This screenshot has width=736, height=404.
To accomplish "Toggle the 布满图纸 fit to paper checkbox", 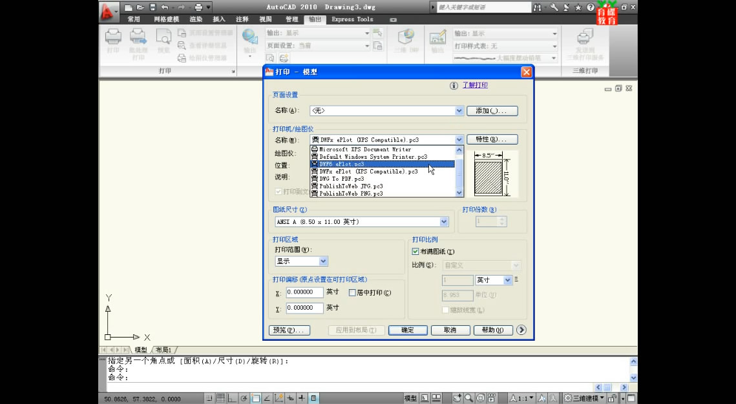I will click(415, 252).
